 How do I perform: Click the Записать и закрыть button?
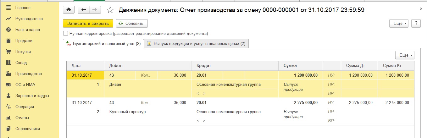88,24
